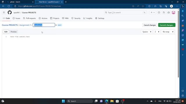Open the Windows Start menu

click(x=63, y=101)
